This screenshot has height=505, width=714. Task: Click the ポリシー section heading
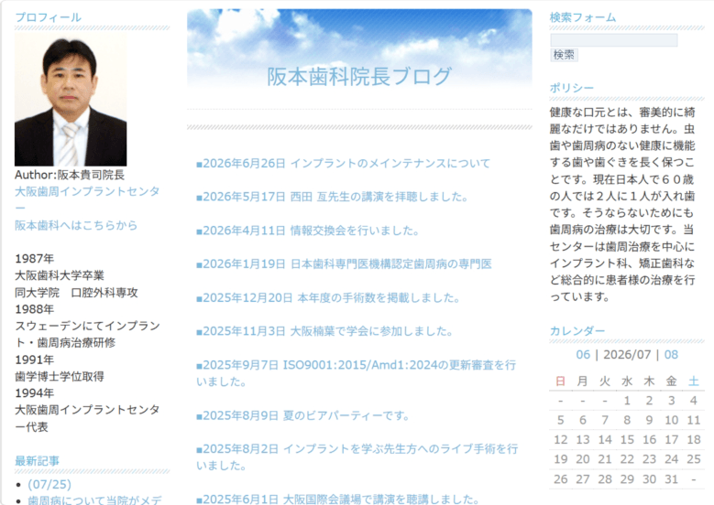tap(571, 88)
